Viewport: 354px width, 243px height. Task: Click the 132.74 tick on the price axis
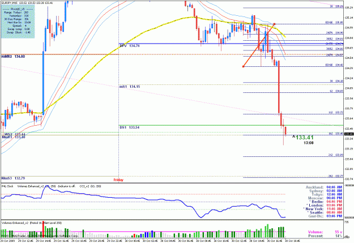[x=349, y=179]
